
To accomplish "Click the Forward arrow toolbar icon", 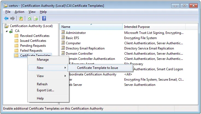I will point(13,19).
